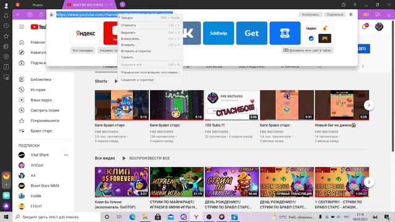Viewport: 395px width, 222px height.
Task: Open КЛИП BS FOREVER video thumbnail
Action: [x=122, y=182]
